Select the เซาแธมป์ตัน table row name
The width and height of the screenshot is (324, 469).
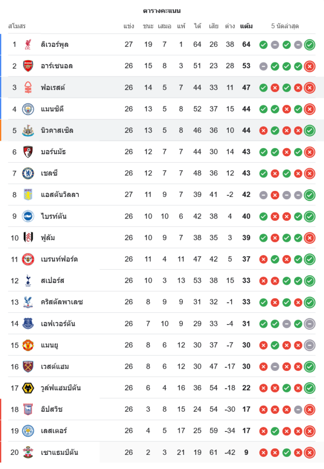[60, 452]
